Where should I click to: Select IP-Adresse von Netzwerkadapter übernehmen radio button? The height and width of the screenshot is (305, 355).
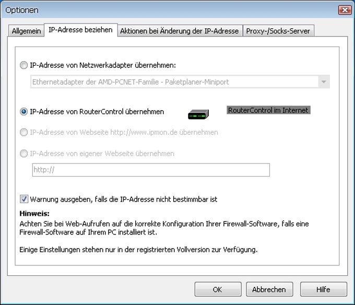(24, 65)
